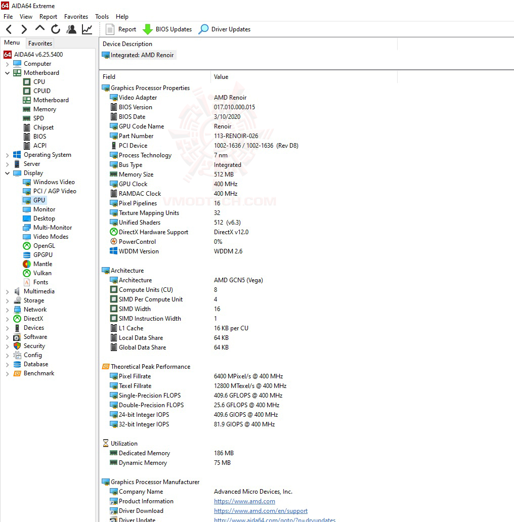The width and height of the screenshot is (514, 522).
Task: Open the amd.com/en/support driver link
Action: (261, 511)
